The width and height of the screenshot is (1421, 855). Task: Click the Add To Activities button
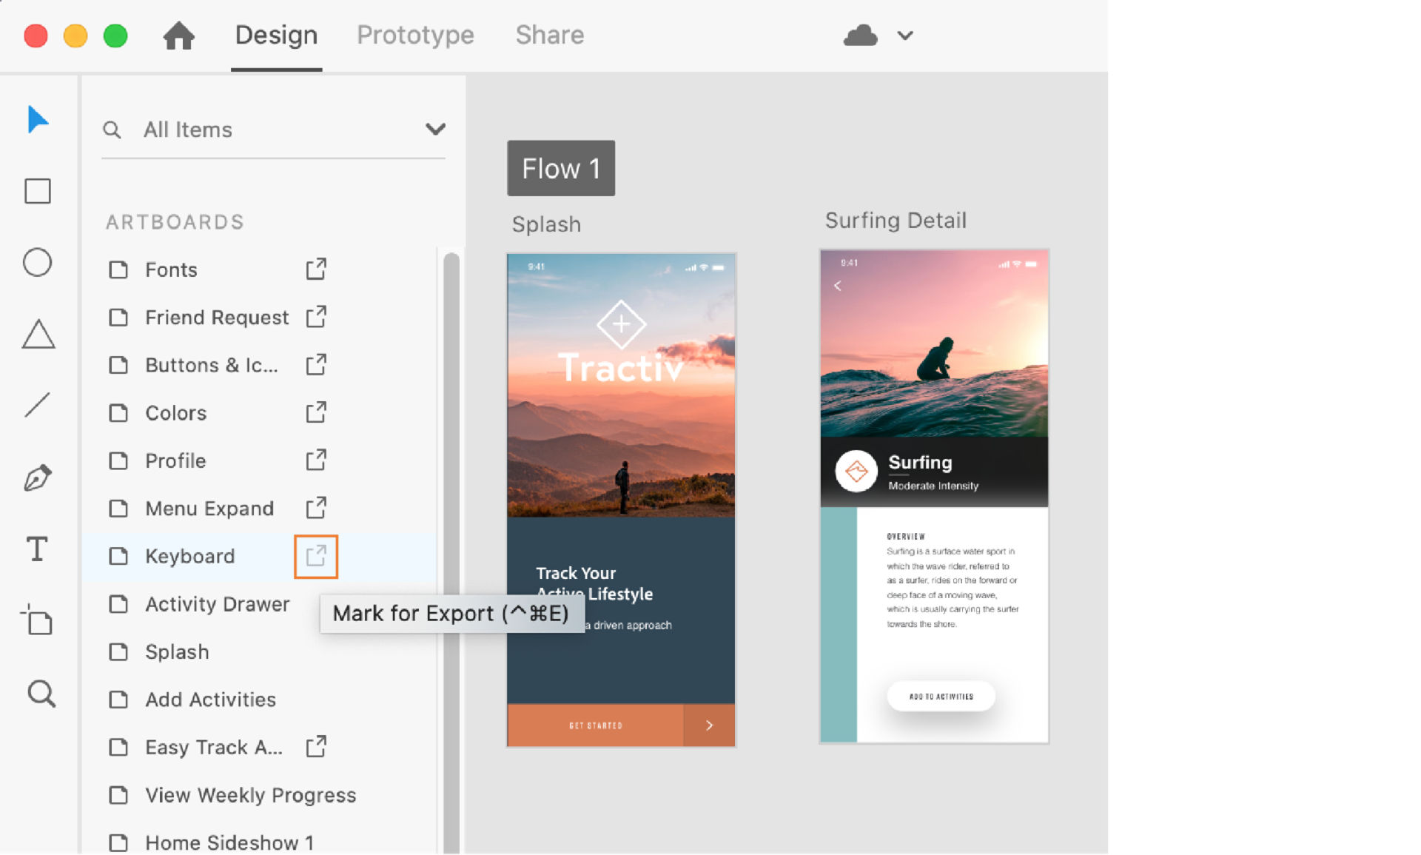click(941, 696)
